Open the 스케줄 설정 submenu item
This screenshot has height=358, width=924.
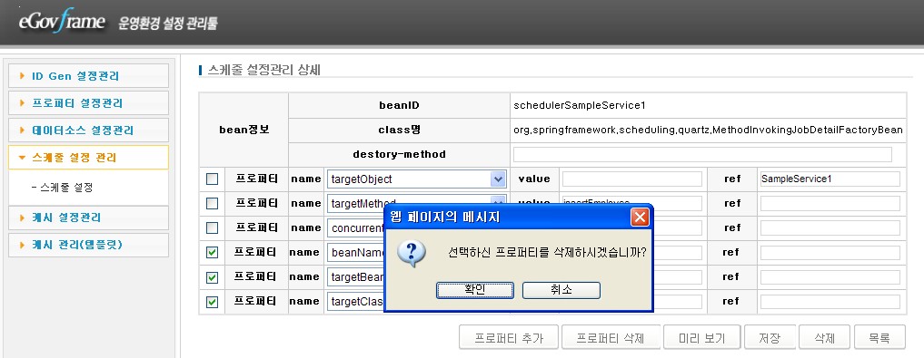[x=62, y=188]
